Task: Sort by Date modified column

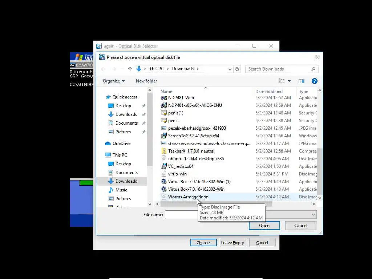Action: point(269,91)
